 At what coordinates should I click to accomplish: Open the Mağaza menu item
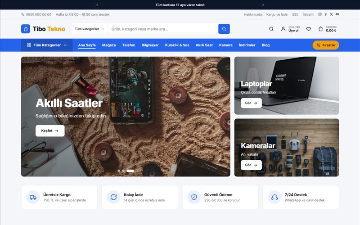click(x=109, y=45)
